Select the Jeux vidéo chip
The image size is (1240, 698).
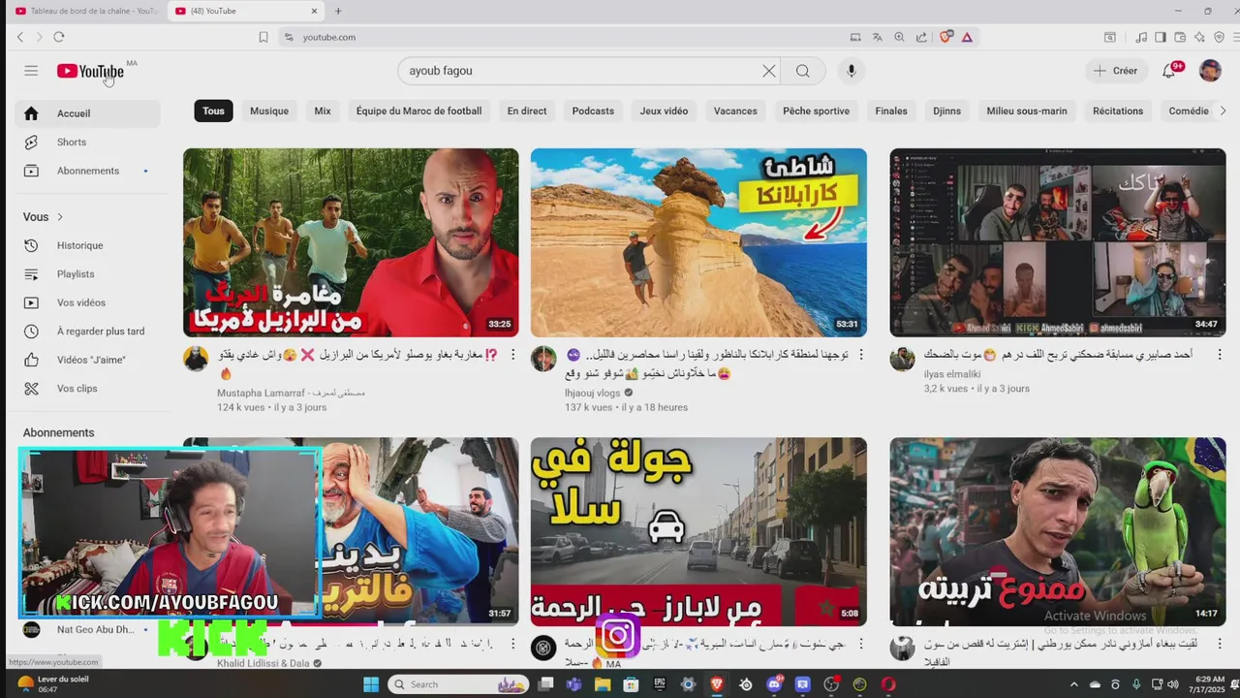click(x=664, y=111)
